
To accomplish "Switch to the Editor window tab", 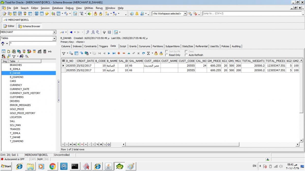I will point(9,26).
